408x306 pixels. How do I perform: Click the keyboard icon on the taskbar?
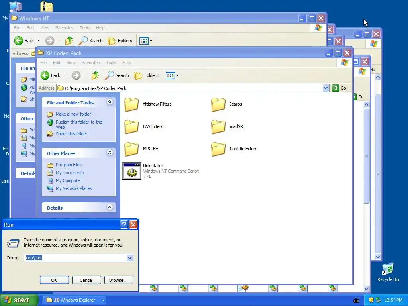click(x=356, y=300)
